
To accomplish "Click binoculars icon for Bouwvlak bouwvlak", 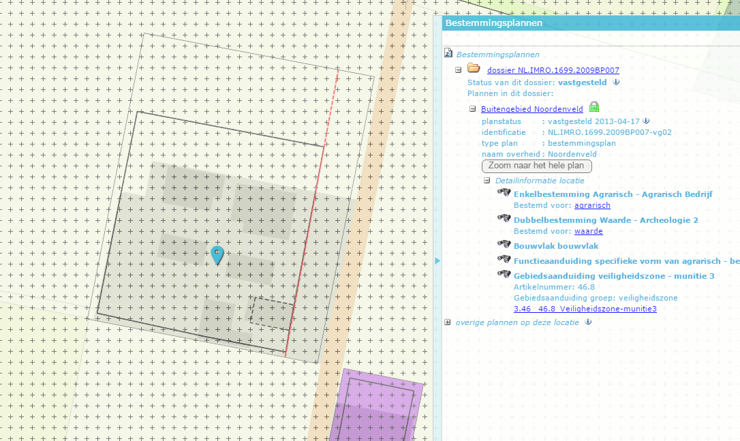I will pos(504,244).
